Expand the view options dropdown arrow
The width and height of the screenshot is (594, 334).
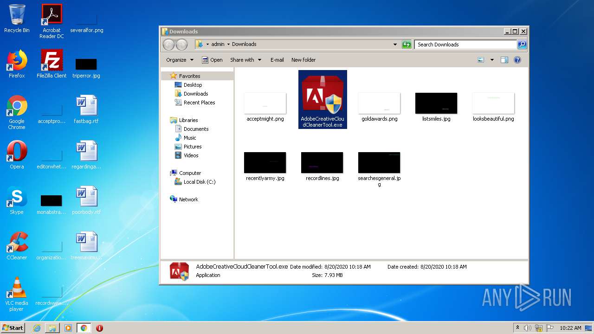click(x=492, y=60)
